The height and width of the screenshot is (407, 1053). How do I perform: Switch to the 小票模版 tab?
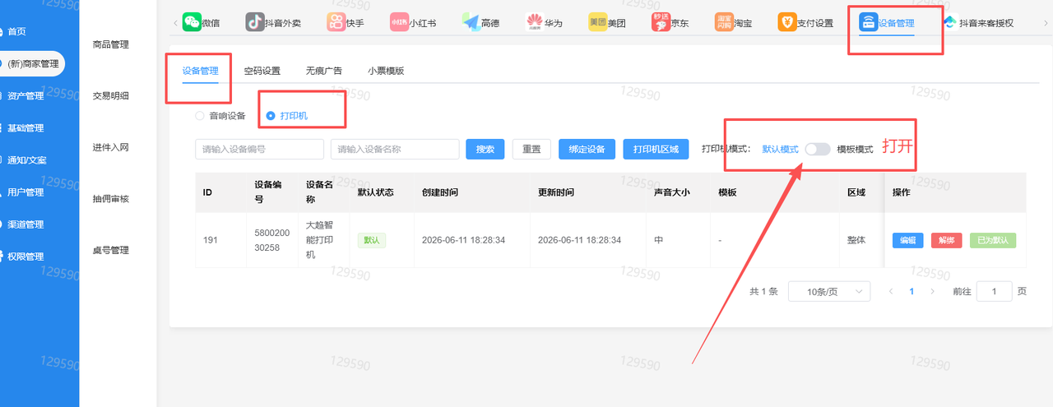386,72
